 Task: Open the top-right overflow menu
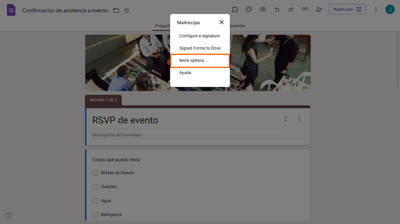click(376, 9)
